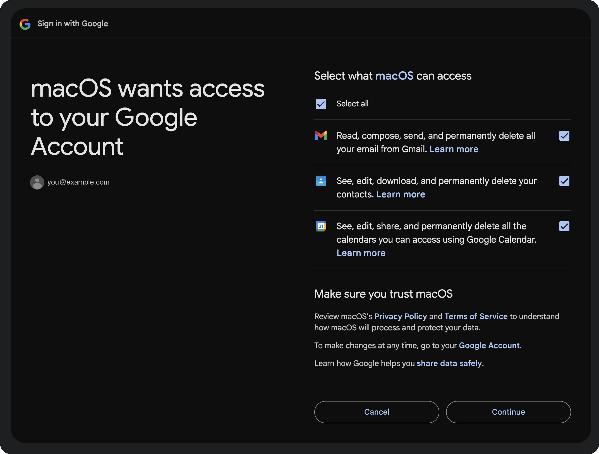599x454 pixels.
Task: Uncheck the Select all checkbox
Action: (x=321, y=104)
